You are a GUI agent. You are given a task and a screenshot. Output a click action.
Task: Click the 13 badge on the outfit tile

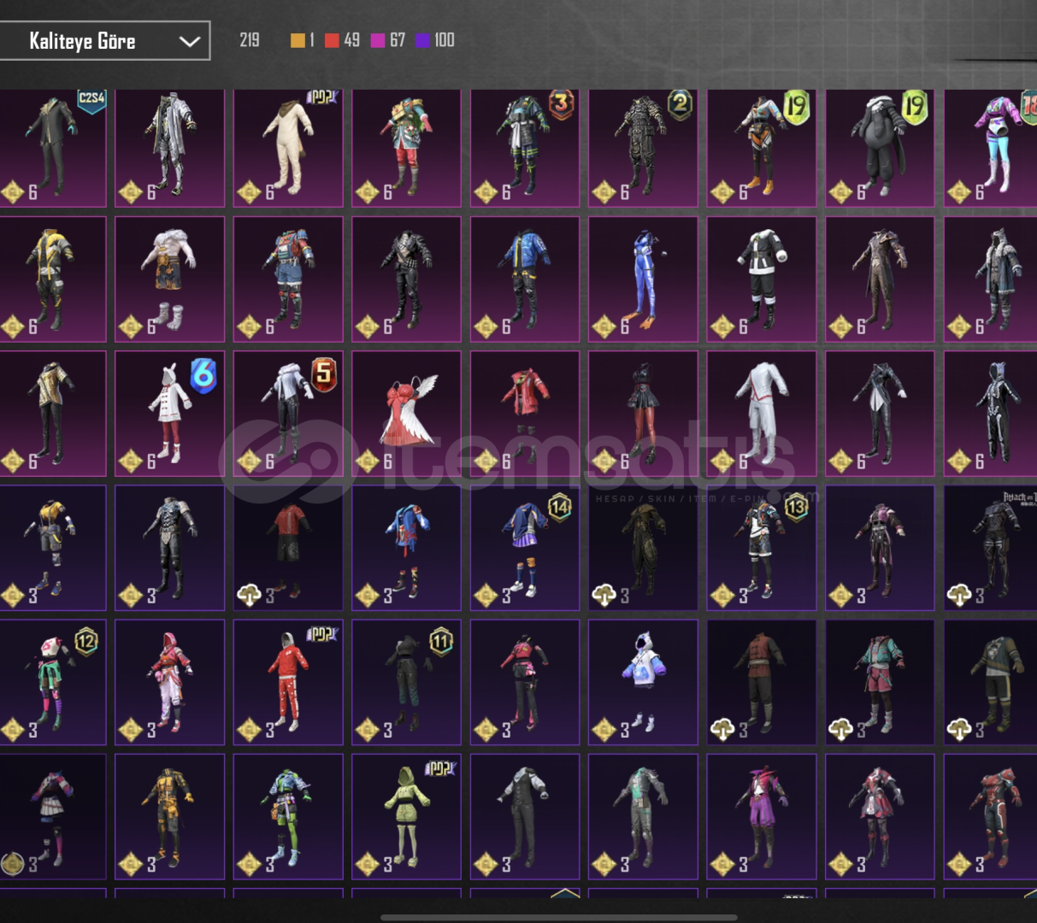(796, 507)
